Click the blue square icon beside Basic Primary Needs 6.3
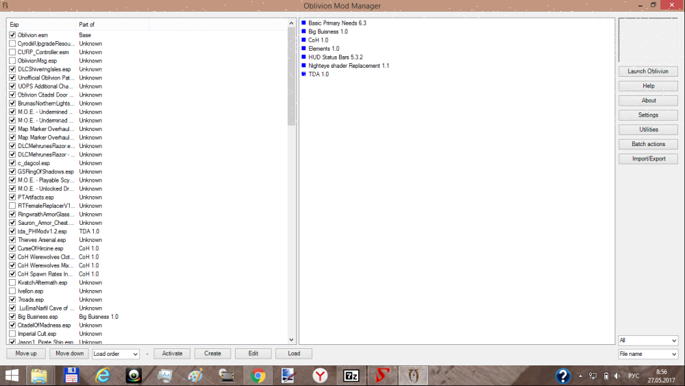The height and width of the screenshot is (386, 685). point(303,23)
